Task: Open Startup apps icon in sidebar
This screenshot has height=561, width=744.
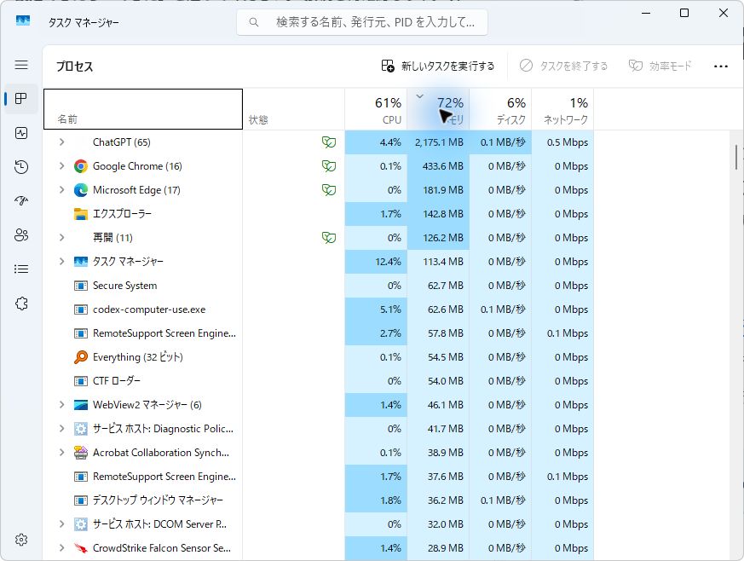Action: pos(21,201)
